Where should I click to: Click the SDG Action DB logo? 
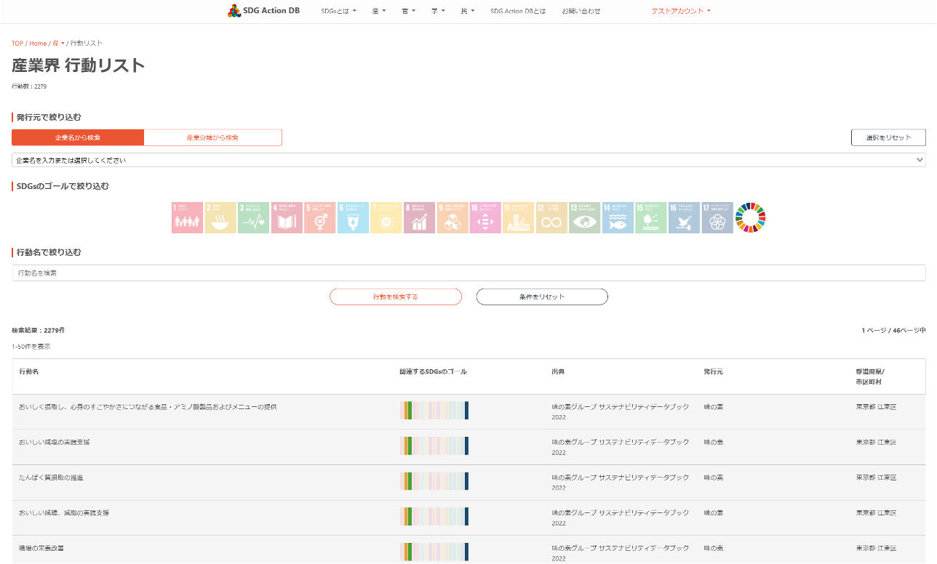pyautogui.click(x=263, y=11)
